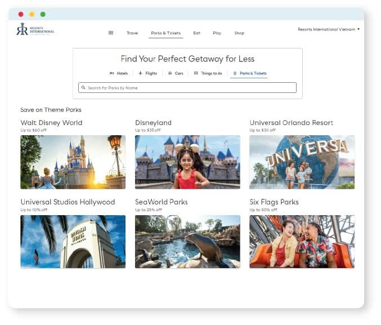The image size is (381, 325).
Task: Click the Hotels bed icon
Action: coord(112,73)
